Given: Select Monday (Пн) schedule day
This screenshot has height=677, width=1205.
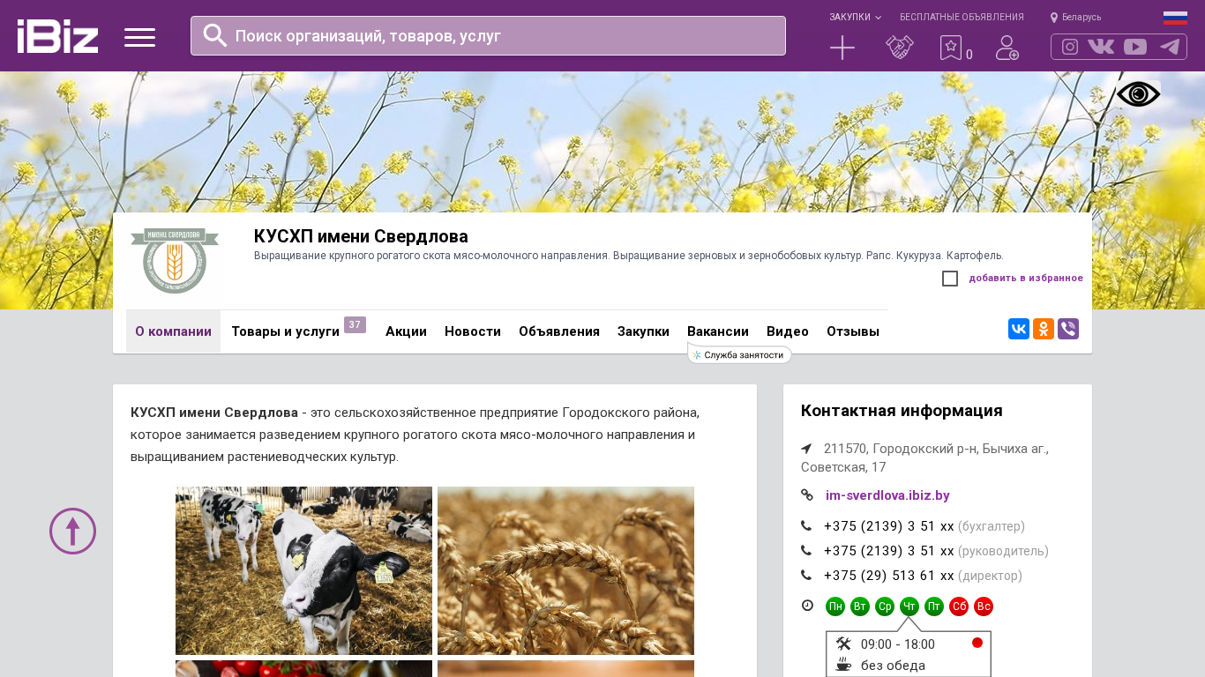Looking at the screenshot, I should [835, 606].
